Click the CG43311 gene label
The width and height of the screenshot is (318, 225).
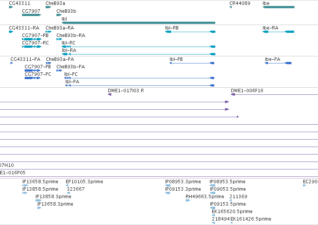click(x=19, y=3)
